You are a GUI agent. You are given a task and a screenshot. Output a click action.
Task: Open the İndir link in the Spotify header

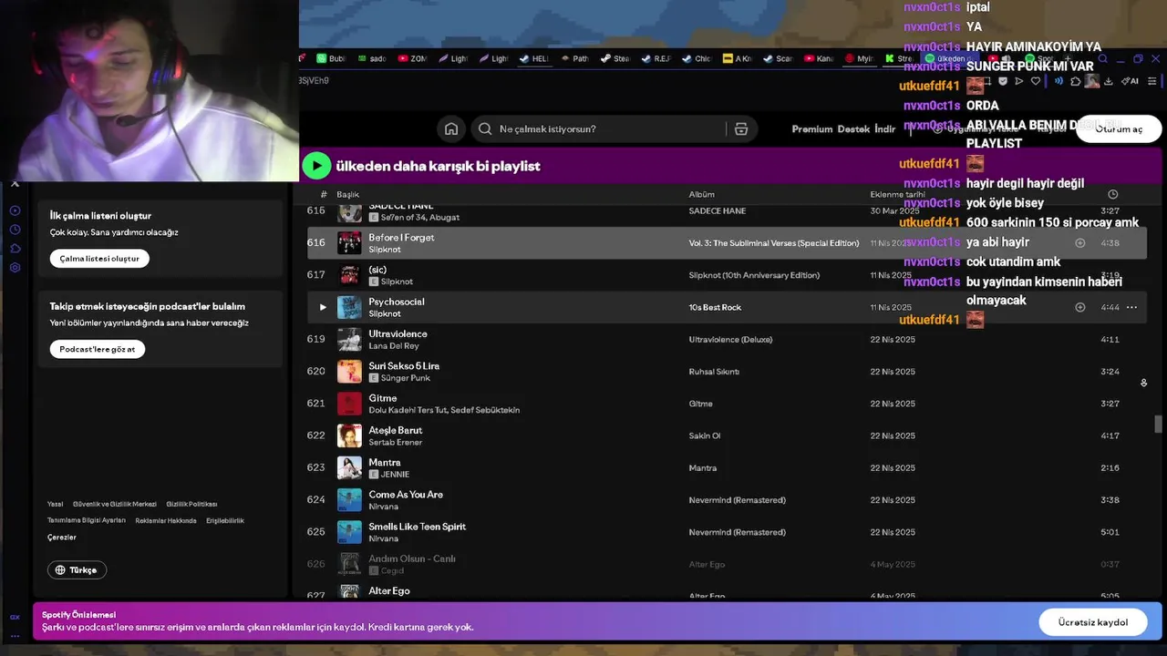click(884, 128)
